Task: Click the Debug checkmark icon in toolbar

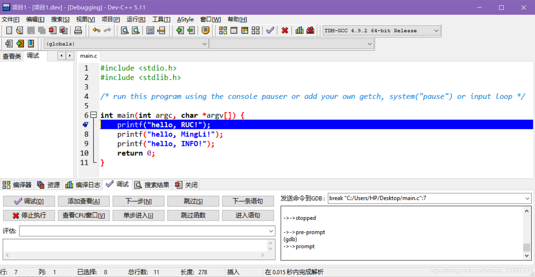Action: [270, 31]
